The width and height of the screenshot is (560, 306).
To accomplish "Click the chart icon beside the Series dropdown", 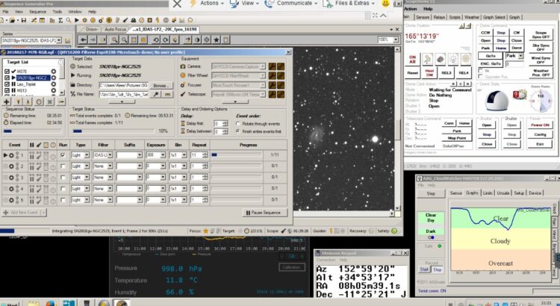I will point(68,41).
